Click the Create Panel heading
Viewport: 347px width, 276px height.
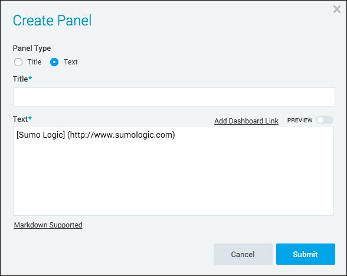[52, 21]
